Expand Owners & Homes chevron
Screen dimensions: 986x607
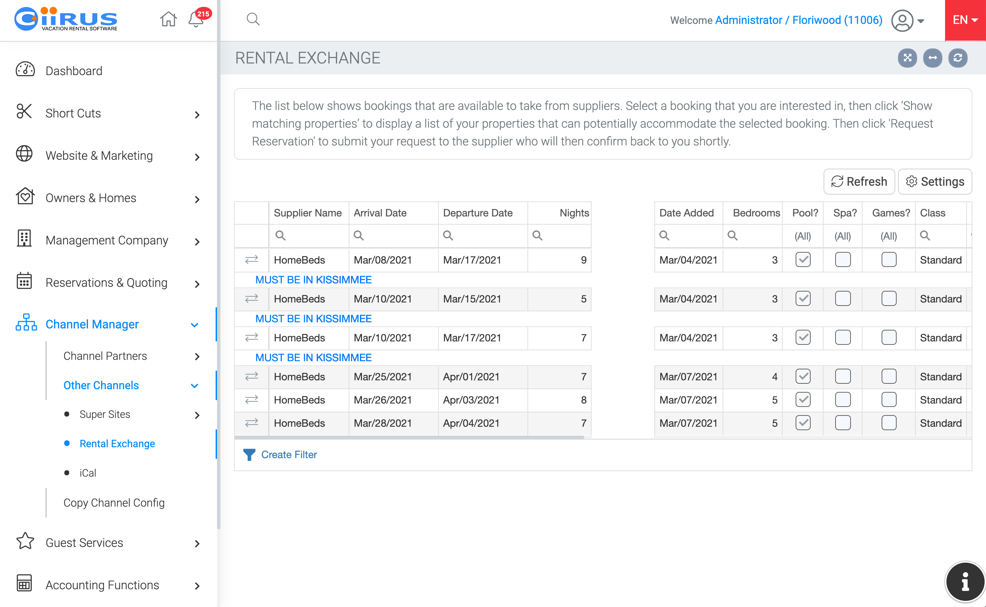[197, 199]
